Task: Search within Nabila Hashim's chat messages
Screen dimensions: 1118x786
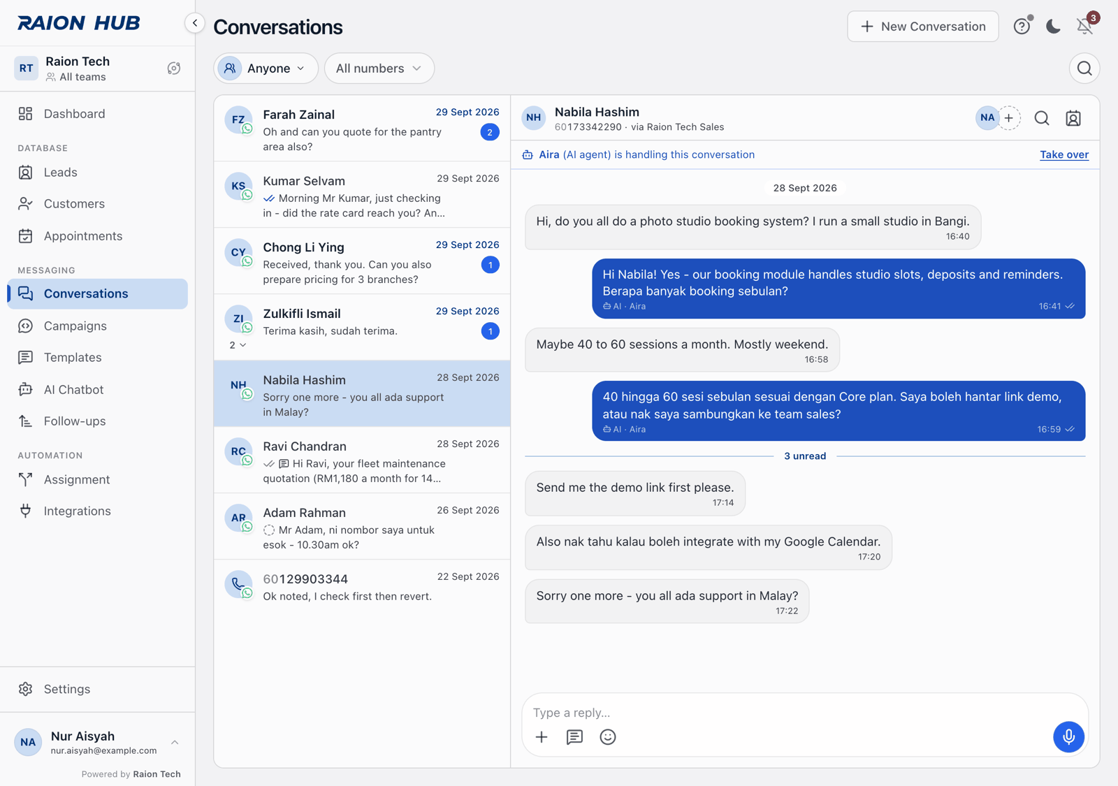Action: [1042, 118]
